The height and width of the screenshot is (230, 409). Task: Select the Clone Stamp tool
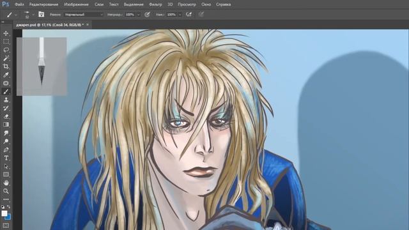click(6, 100)
